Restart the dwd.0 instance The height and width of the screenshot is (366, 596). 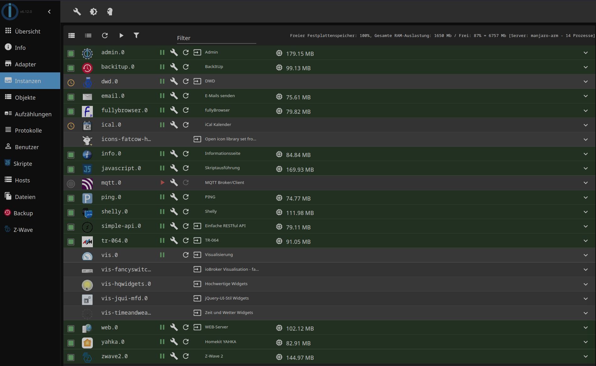click(x=186, y=81)
